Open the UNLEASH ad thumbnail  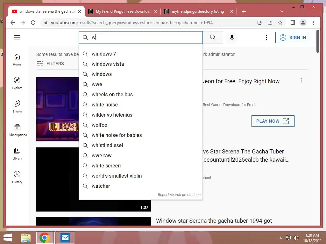coord(58,109)
